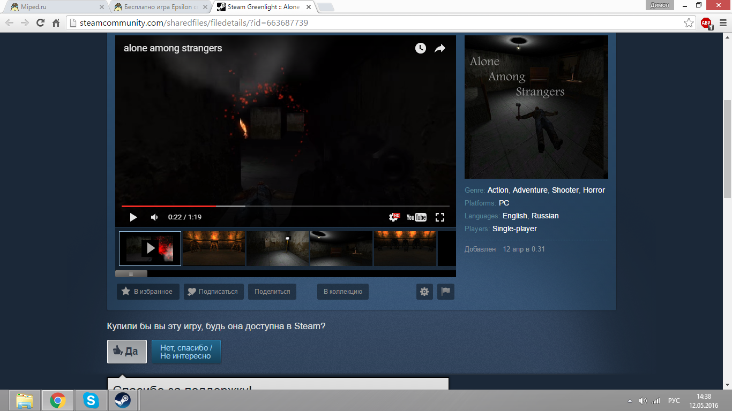Open File Explorer from the taskbar
Viewport: 732px width, 411px height.
[x=25, y=400]
